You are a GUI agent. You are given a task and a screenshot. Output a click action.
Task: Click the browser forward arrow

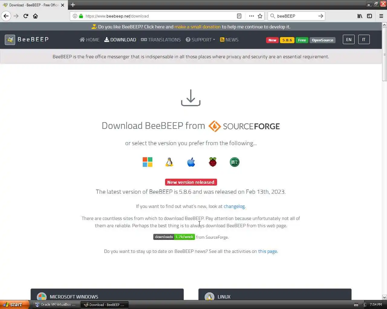[16, 16]
